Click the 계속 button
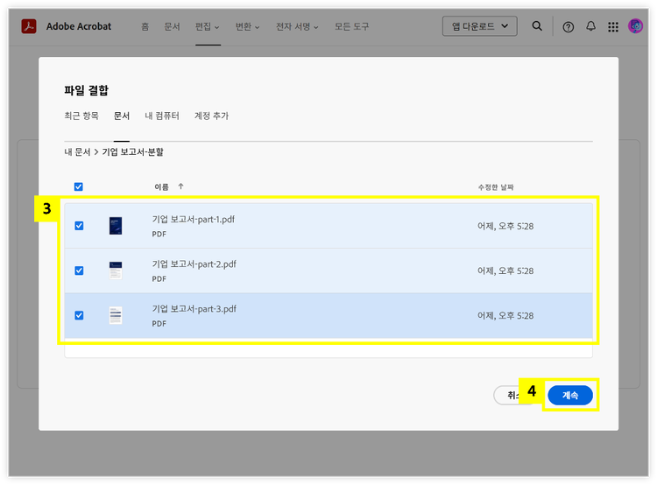The image size is (657, 485). pyautogui.click(x=570, y=395)
